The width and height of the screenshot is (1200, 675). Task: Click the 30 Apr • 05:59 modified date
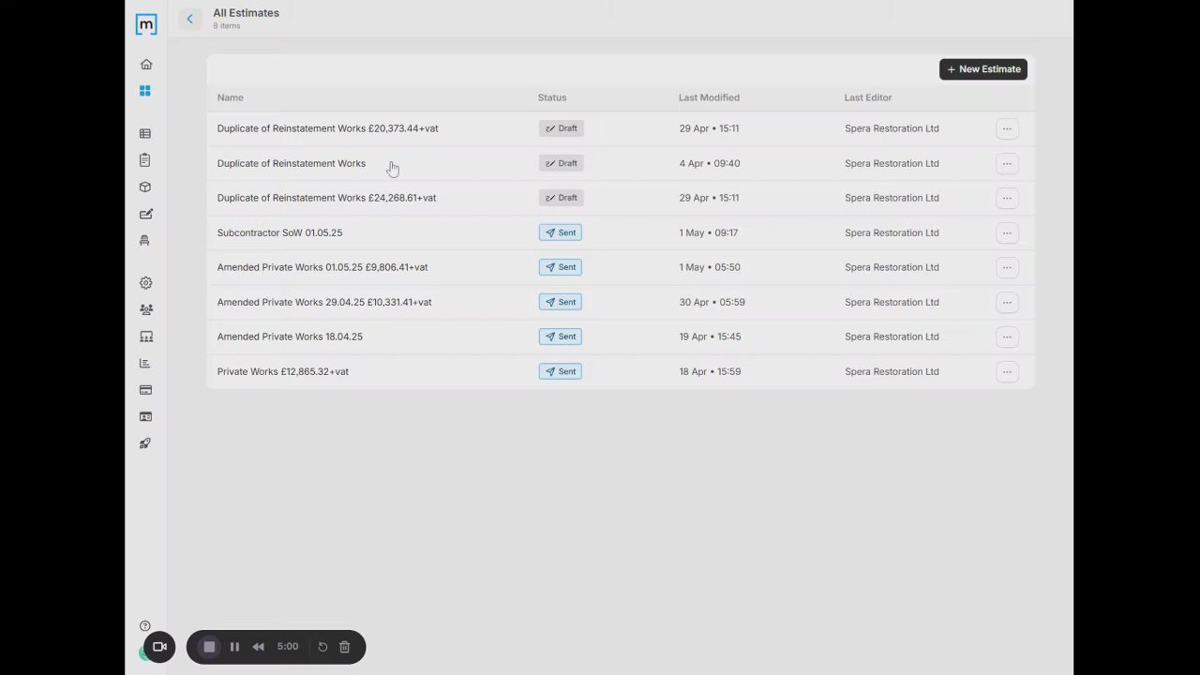tap(712, 302)
